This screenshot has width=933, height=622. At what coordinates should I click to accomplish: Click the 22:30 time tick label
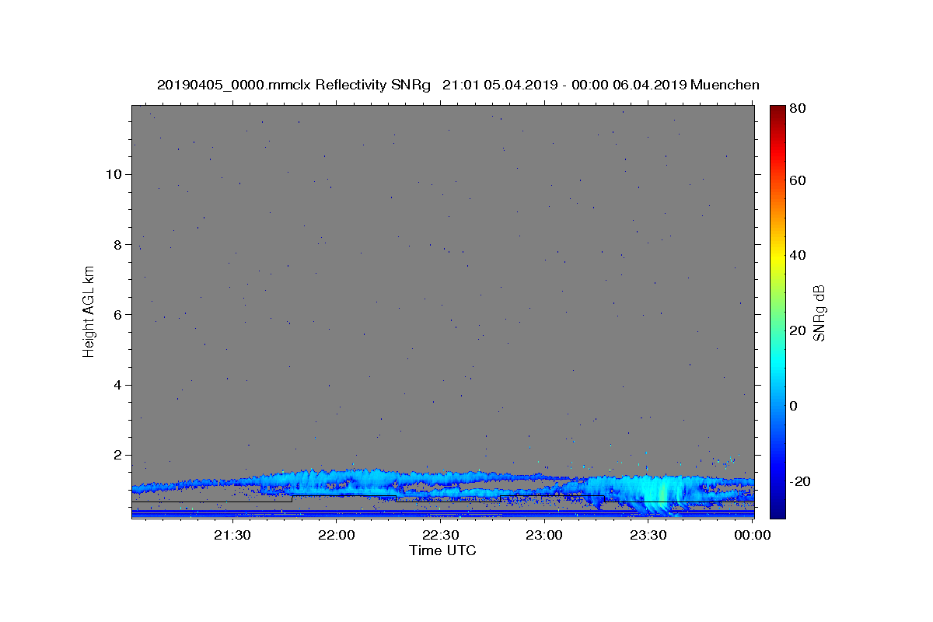click(x=440, y=536)
